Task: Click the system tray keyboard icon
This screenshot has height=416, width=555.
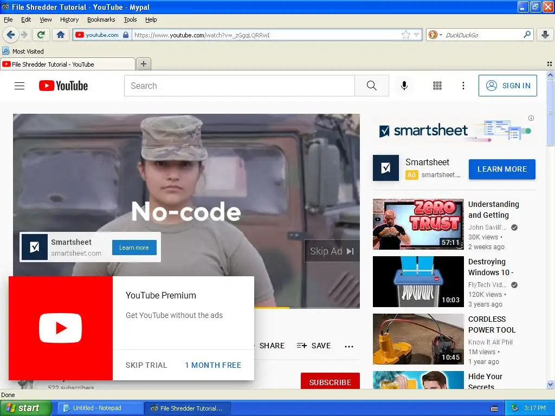Action: (x=494, y=408)
